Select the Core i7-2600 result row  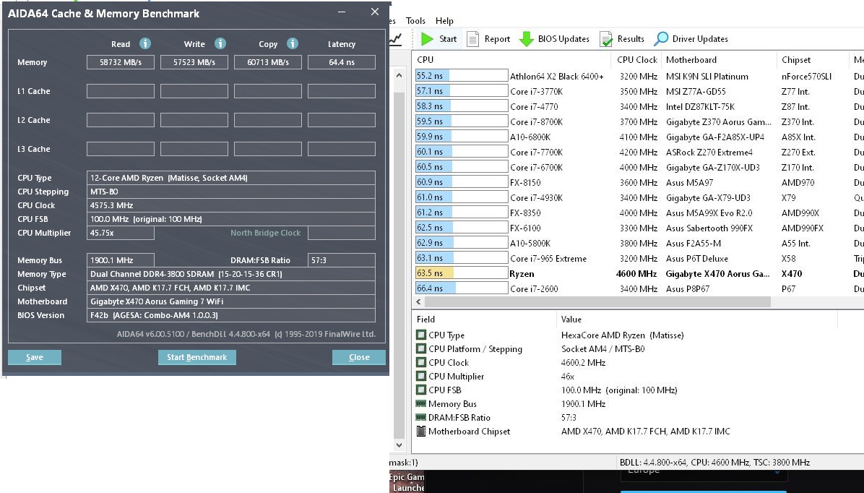(x=638, y=288)
